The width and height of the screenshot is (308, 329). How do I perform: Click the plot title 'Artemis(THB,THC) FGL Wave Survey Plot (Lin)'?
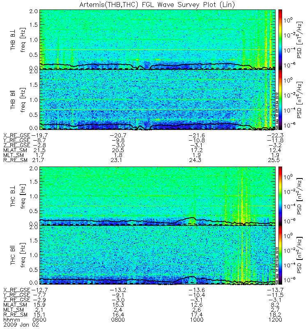[x=157, y=5]
